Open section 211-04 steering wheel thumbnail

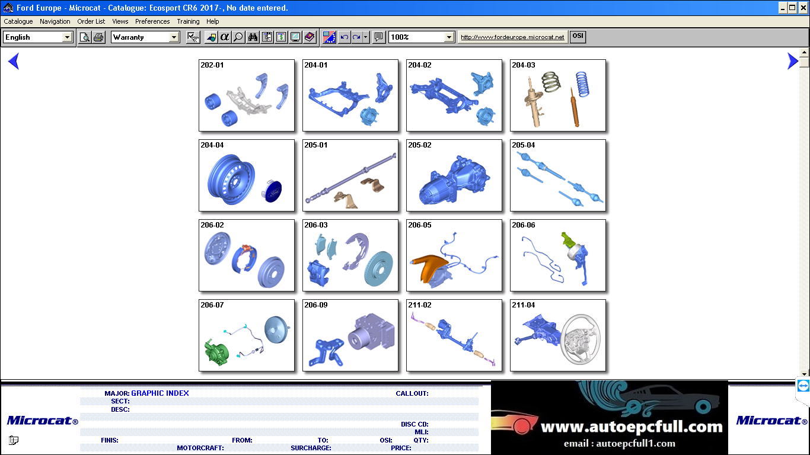(558, 335)
